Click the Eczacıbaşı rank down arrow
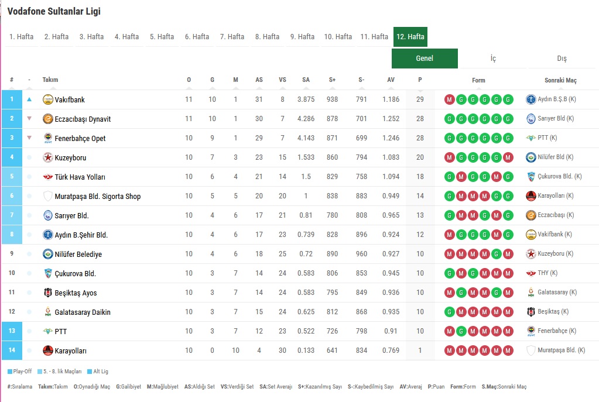599x402 pixels. tap(29, 118)
